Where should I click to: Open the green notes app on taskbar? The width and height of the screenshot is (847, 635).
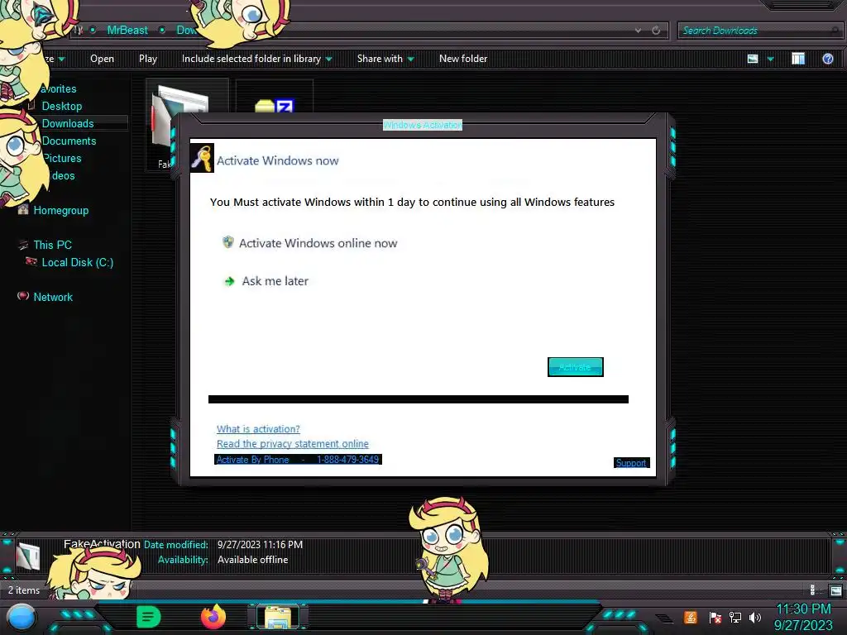pyautogui.click(x=149, y=617)
